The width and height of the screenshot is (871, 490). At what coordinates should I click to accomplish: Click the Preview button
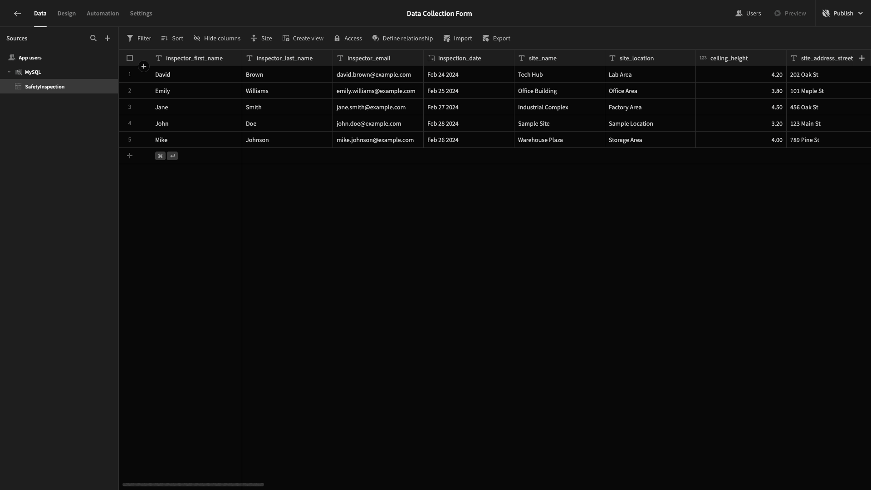790,14
